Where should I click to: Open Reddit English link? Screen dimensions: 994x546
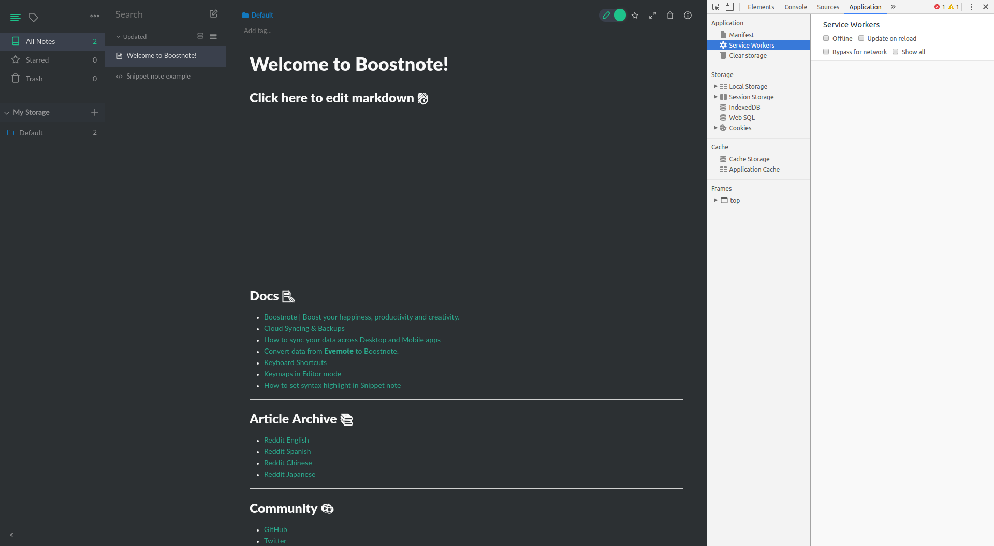pos(286,440)
